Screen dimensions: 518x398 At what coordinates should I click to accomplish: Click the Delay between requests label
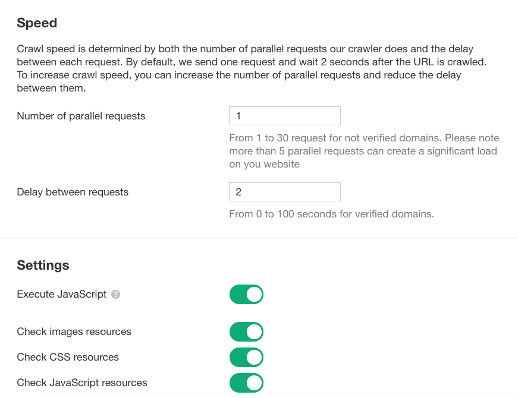tap(72, 192)
